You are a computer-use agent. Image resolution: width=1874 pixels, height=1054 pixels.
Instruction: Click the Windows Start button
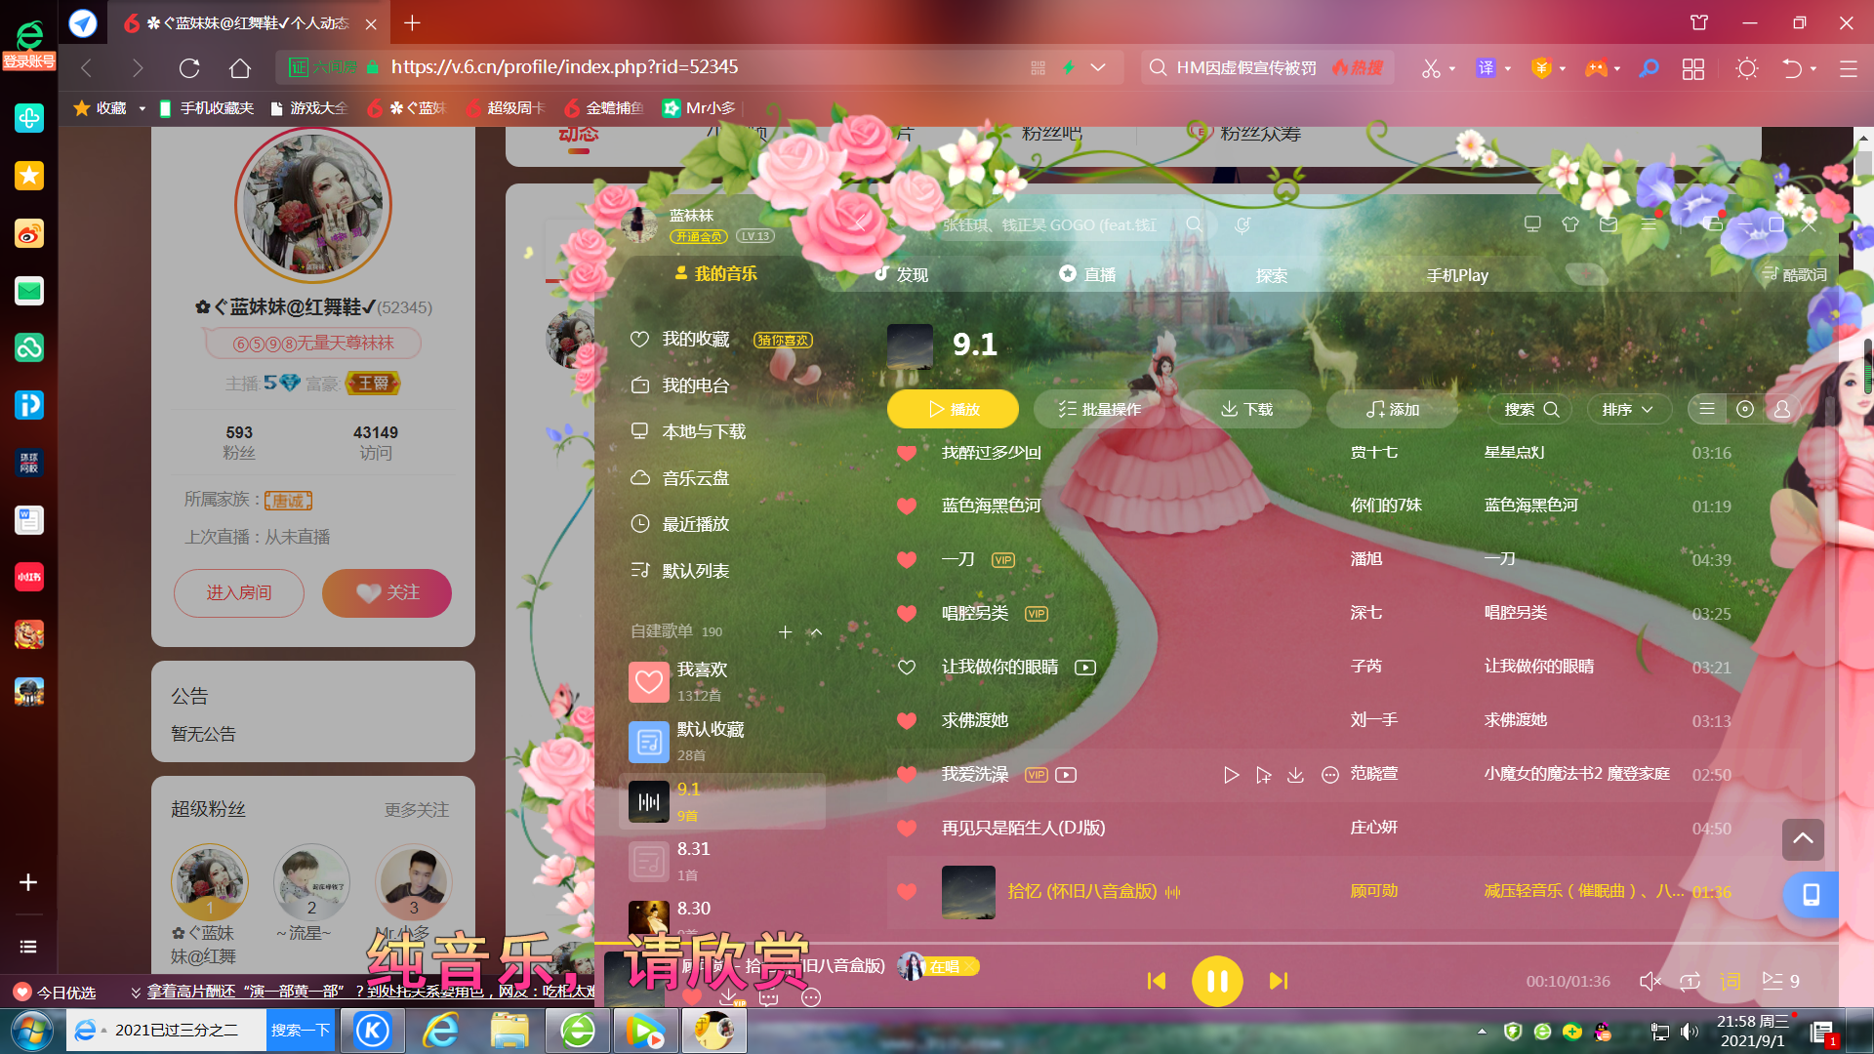pos(32,1031)
